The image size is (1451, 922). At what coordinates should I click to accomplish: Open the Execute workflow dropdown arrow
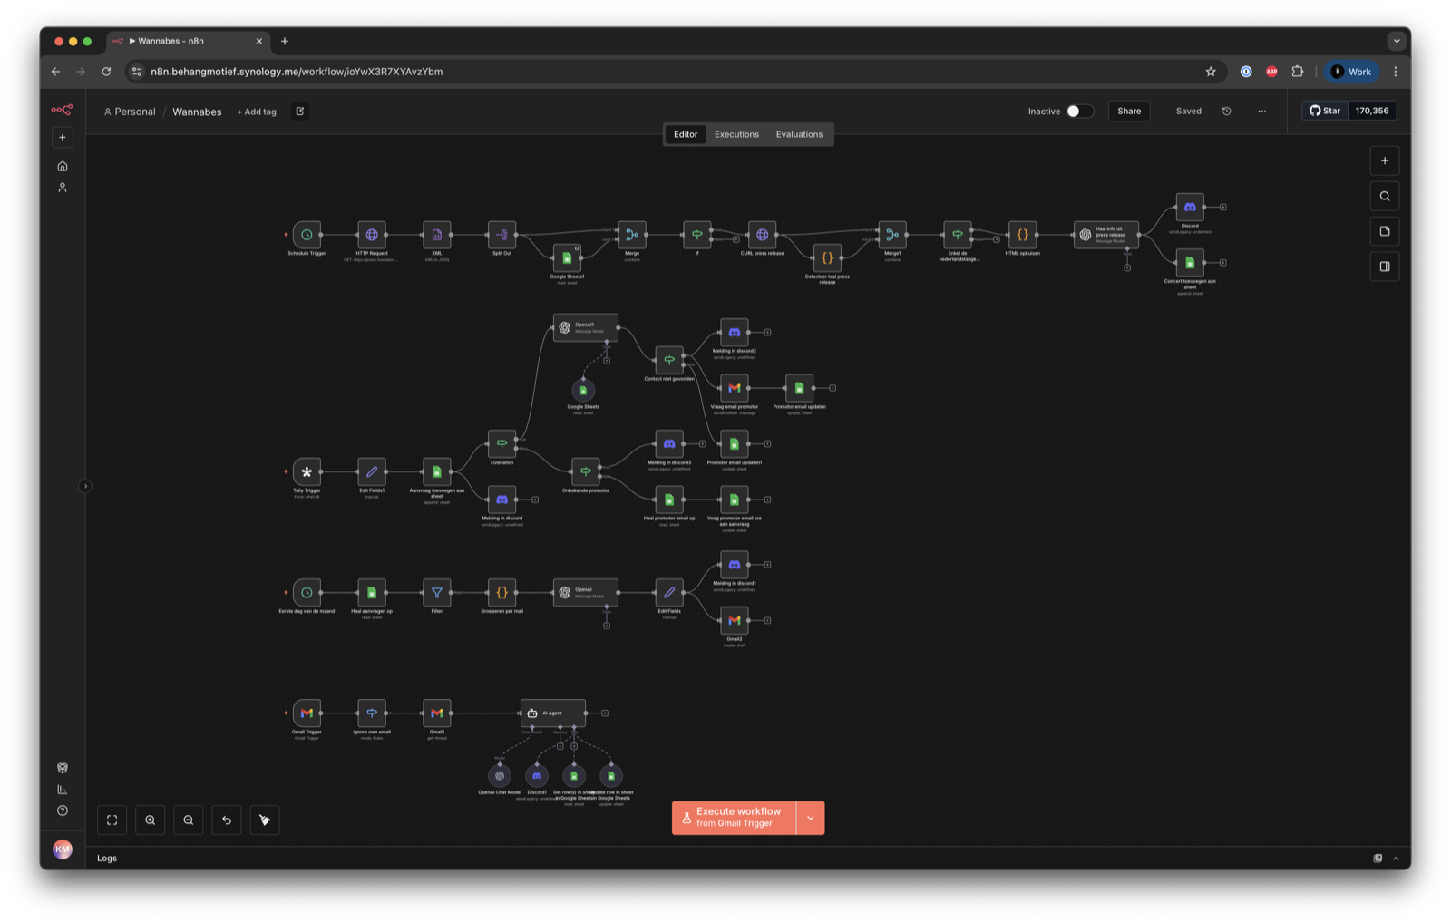pos(811,817)
